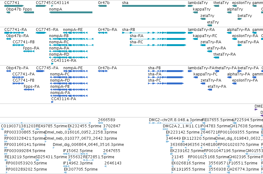Click the zetaTry gene label
This screenshot has width=263, height=174.
[207, 15]
